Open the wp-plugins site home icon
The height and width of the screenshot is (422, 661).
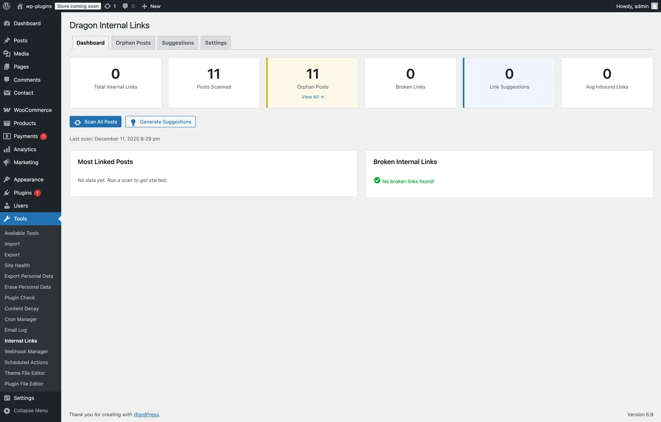point(20,6)
